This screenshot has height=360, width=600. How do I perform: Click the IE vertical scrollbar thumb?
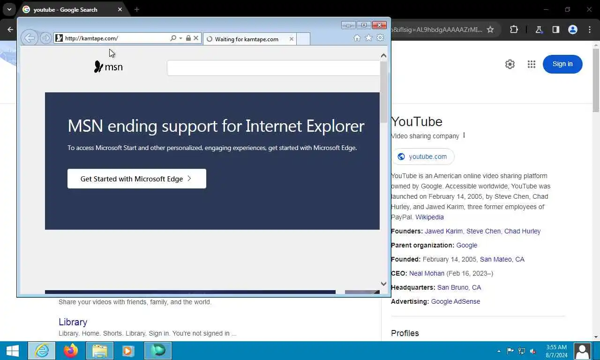pos(383,91)
